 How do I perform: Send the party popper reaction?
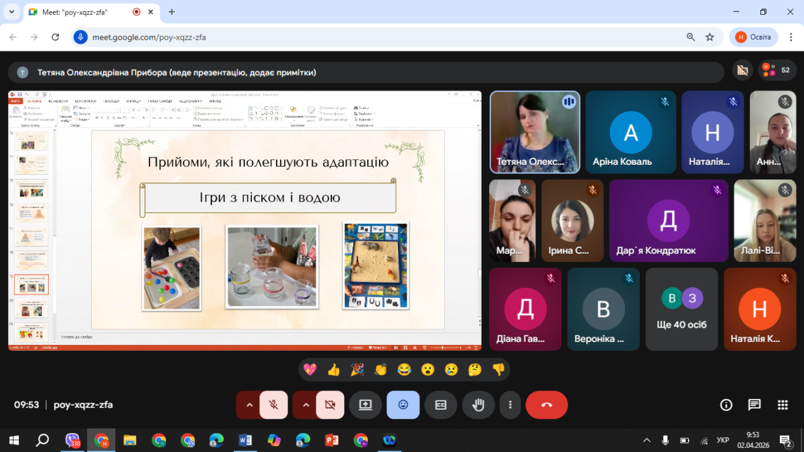tap(357, 369)
